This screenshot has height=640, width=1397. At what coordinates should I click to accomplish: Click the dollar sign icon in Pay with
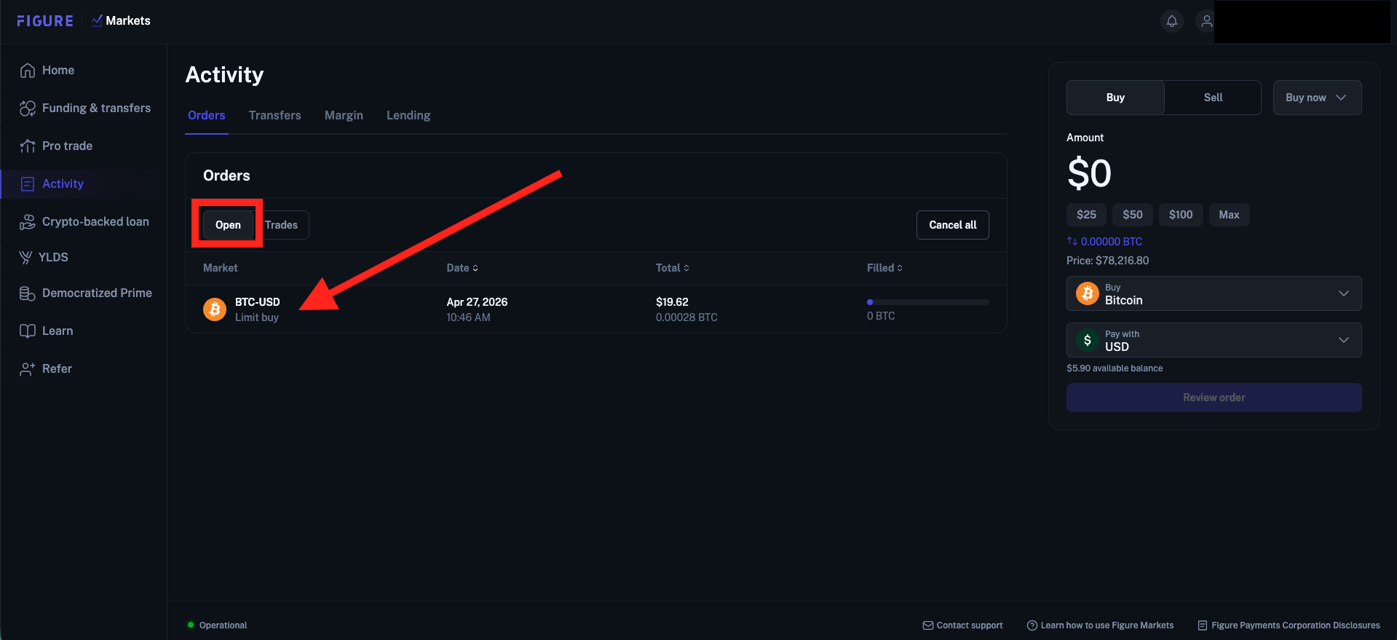point(1088,340)
